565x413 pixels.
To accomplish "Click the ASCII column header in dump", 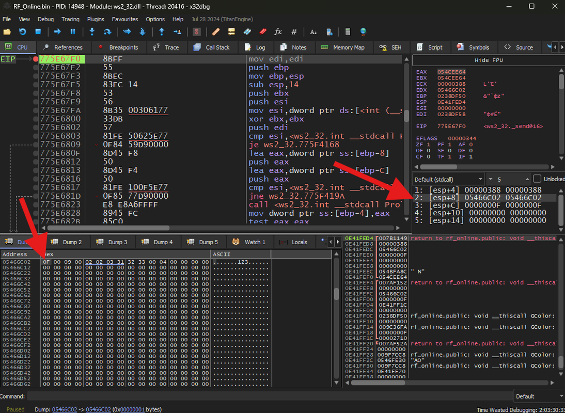I will click(240, 254).
